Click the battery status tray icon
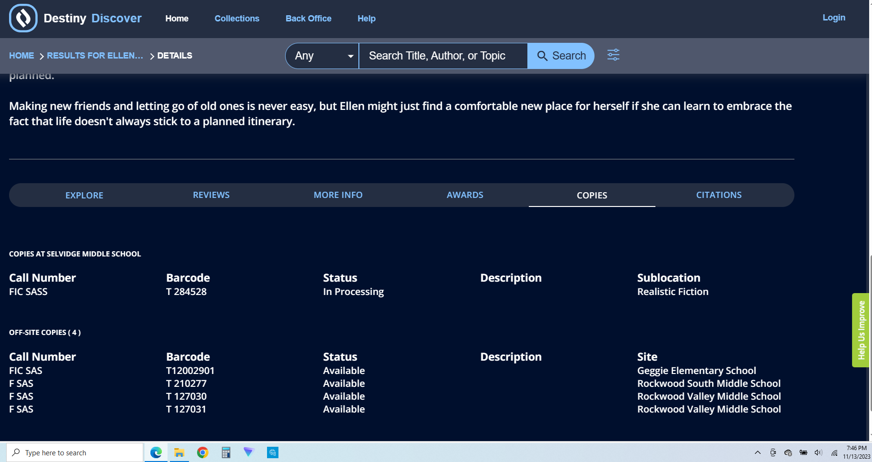The image size is (872, 462). pos(803,452)
